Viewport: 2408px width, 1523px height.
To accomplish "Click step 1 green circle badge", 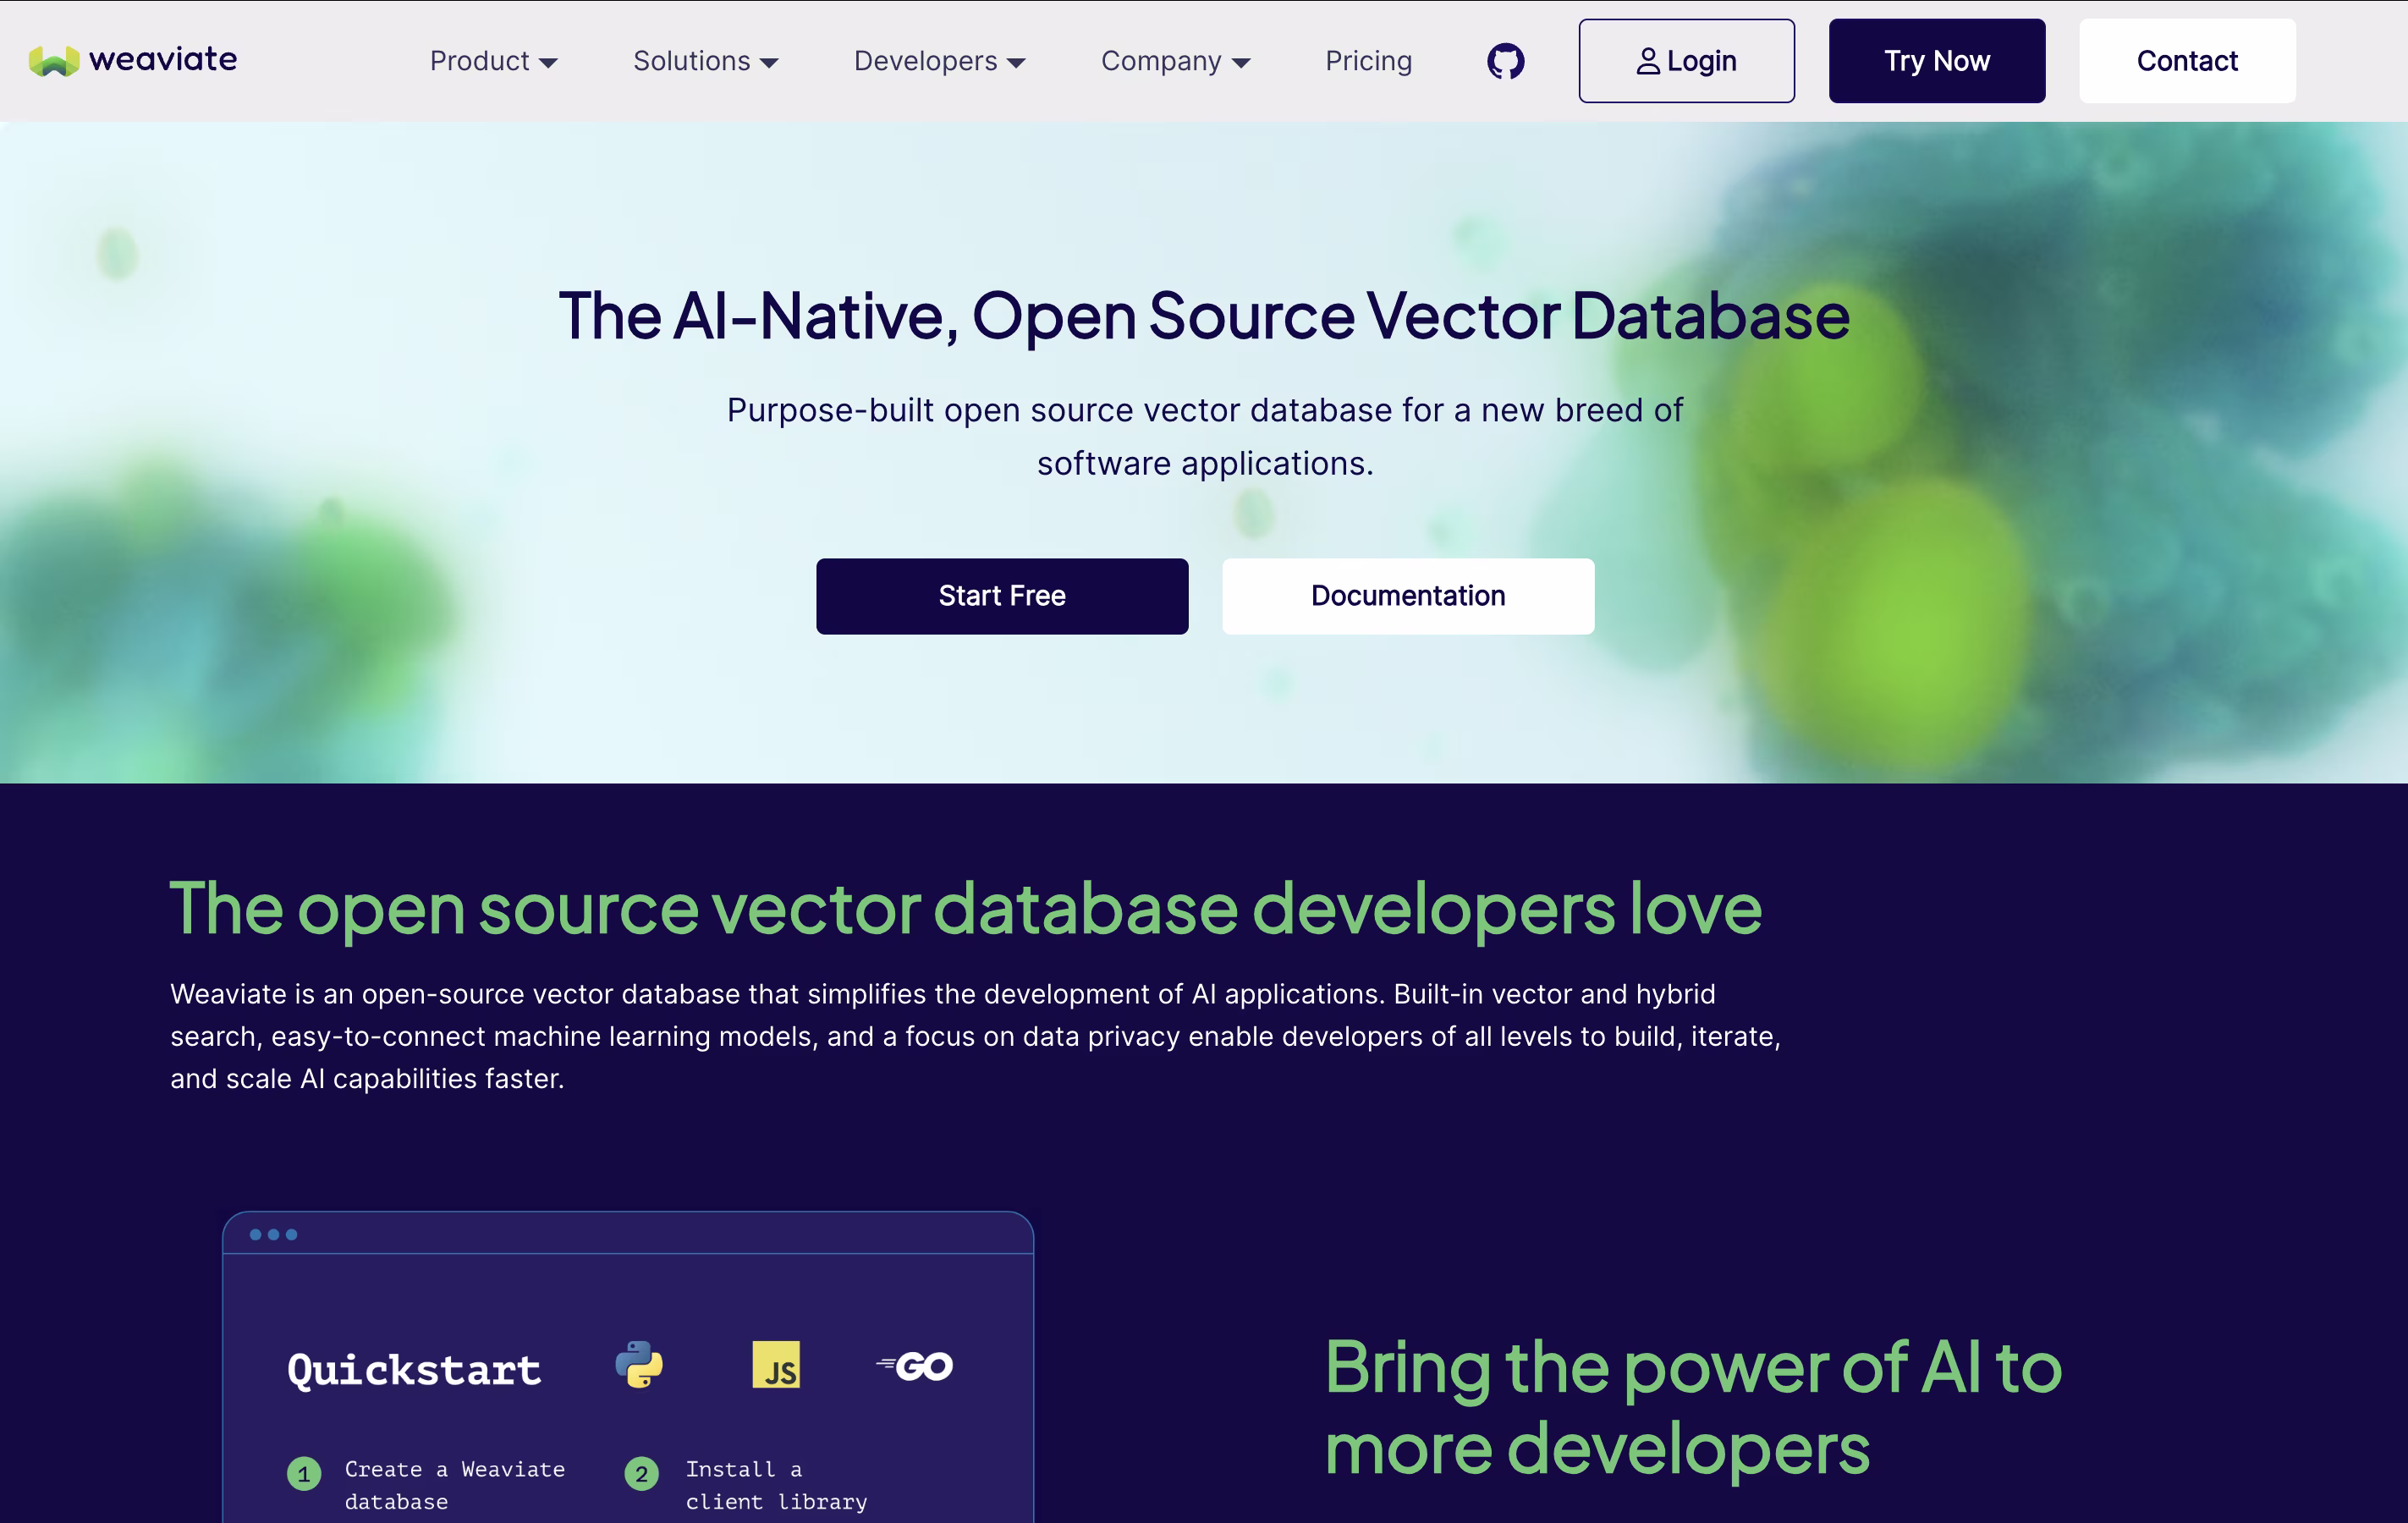I will [304, 1474].
